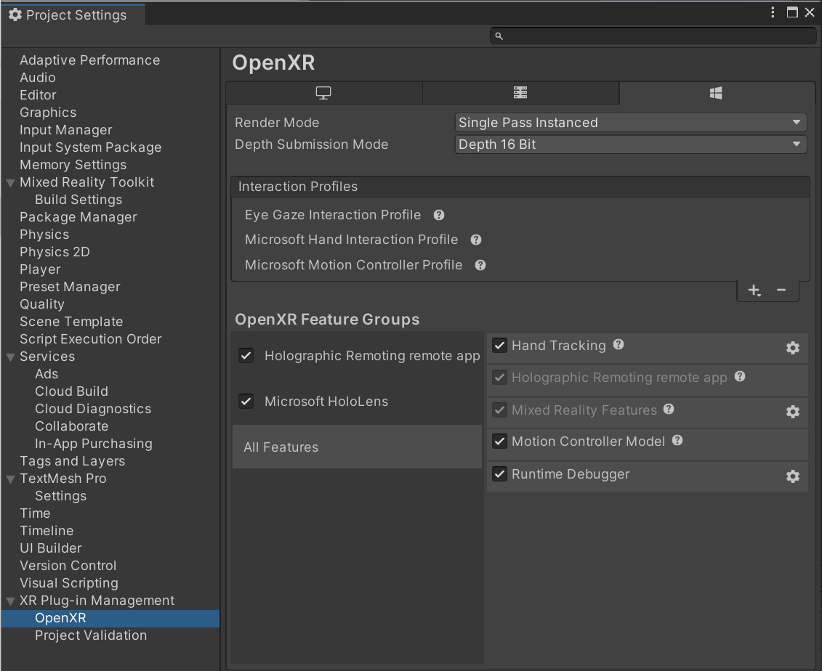
Task: Open Script Execution Order settings
Action: [x=91, y=339]
